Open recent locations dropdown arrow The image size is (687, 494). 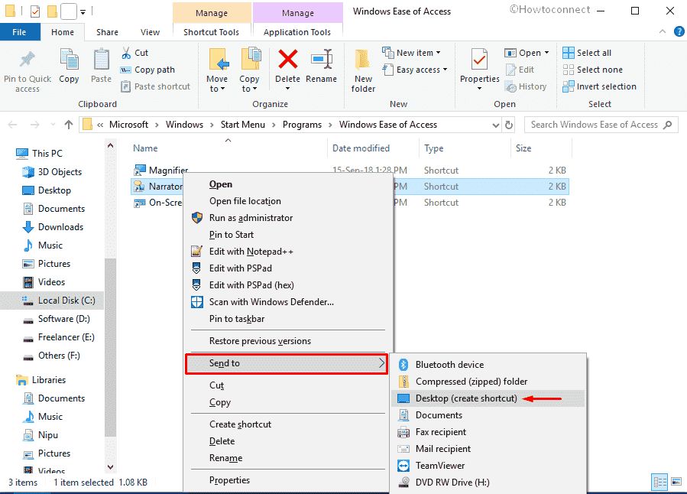coord(53,125)
